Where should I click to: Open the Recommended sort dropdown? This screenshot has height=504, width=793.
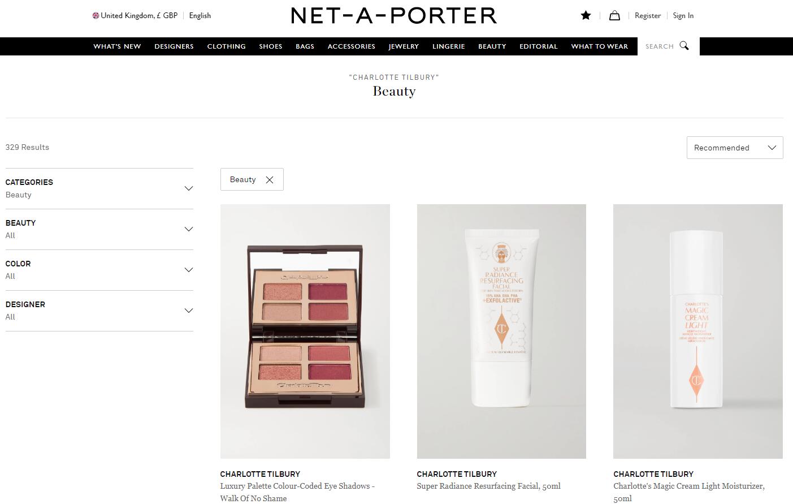tap(734, 148)
